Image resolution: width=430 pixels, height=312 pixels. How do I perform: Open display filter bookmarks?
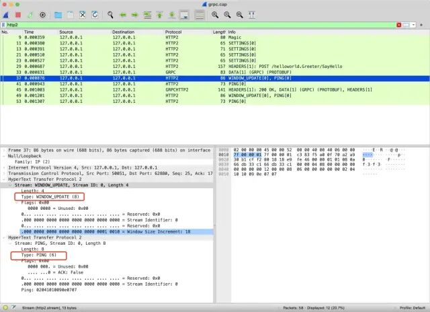pyautogui.click(x=3, y=25)
